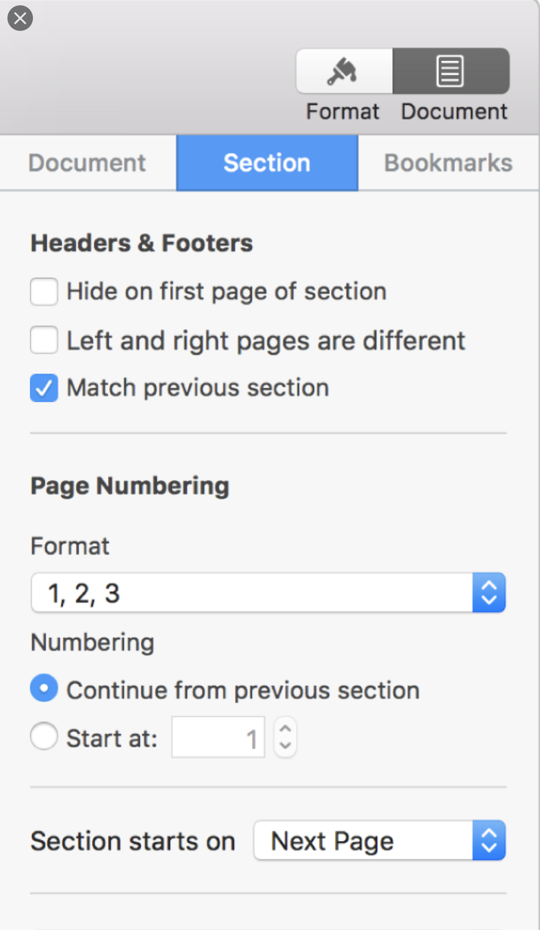Switch to the Bookmarks tab

(448, 163)
